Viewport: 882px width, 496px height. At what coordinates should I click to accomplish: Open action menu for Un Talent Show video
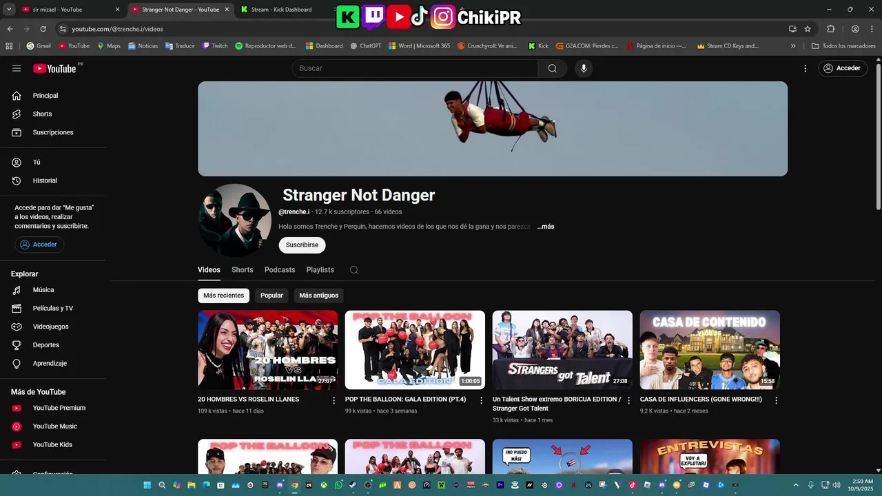pos(629,400)
